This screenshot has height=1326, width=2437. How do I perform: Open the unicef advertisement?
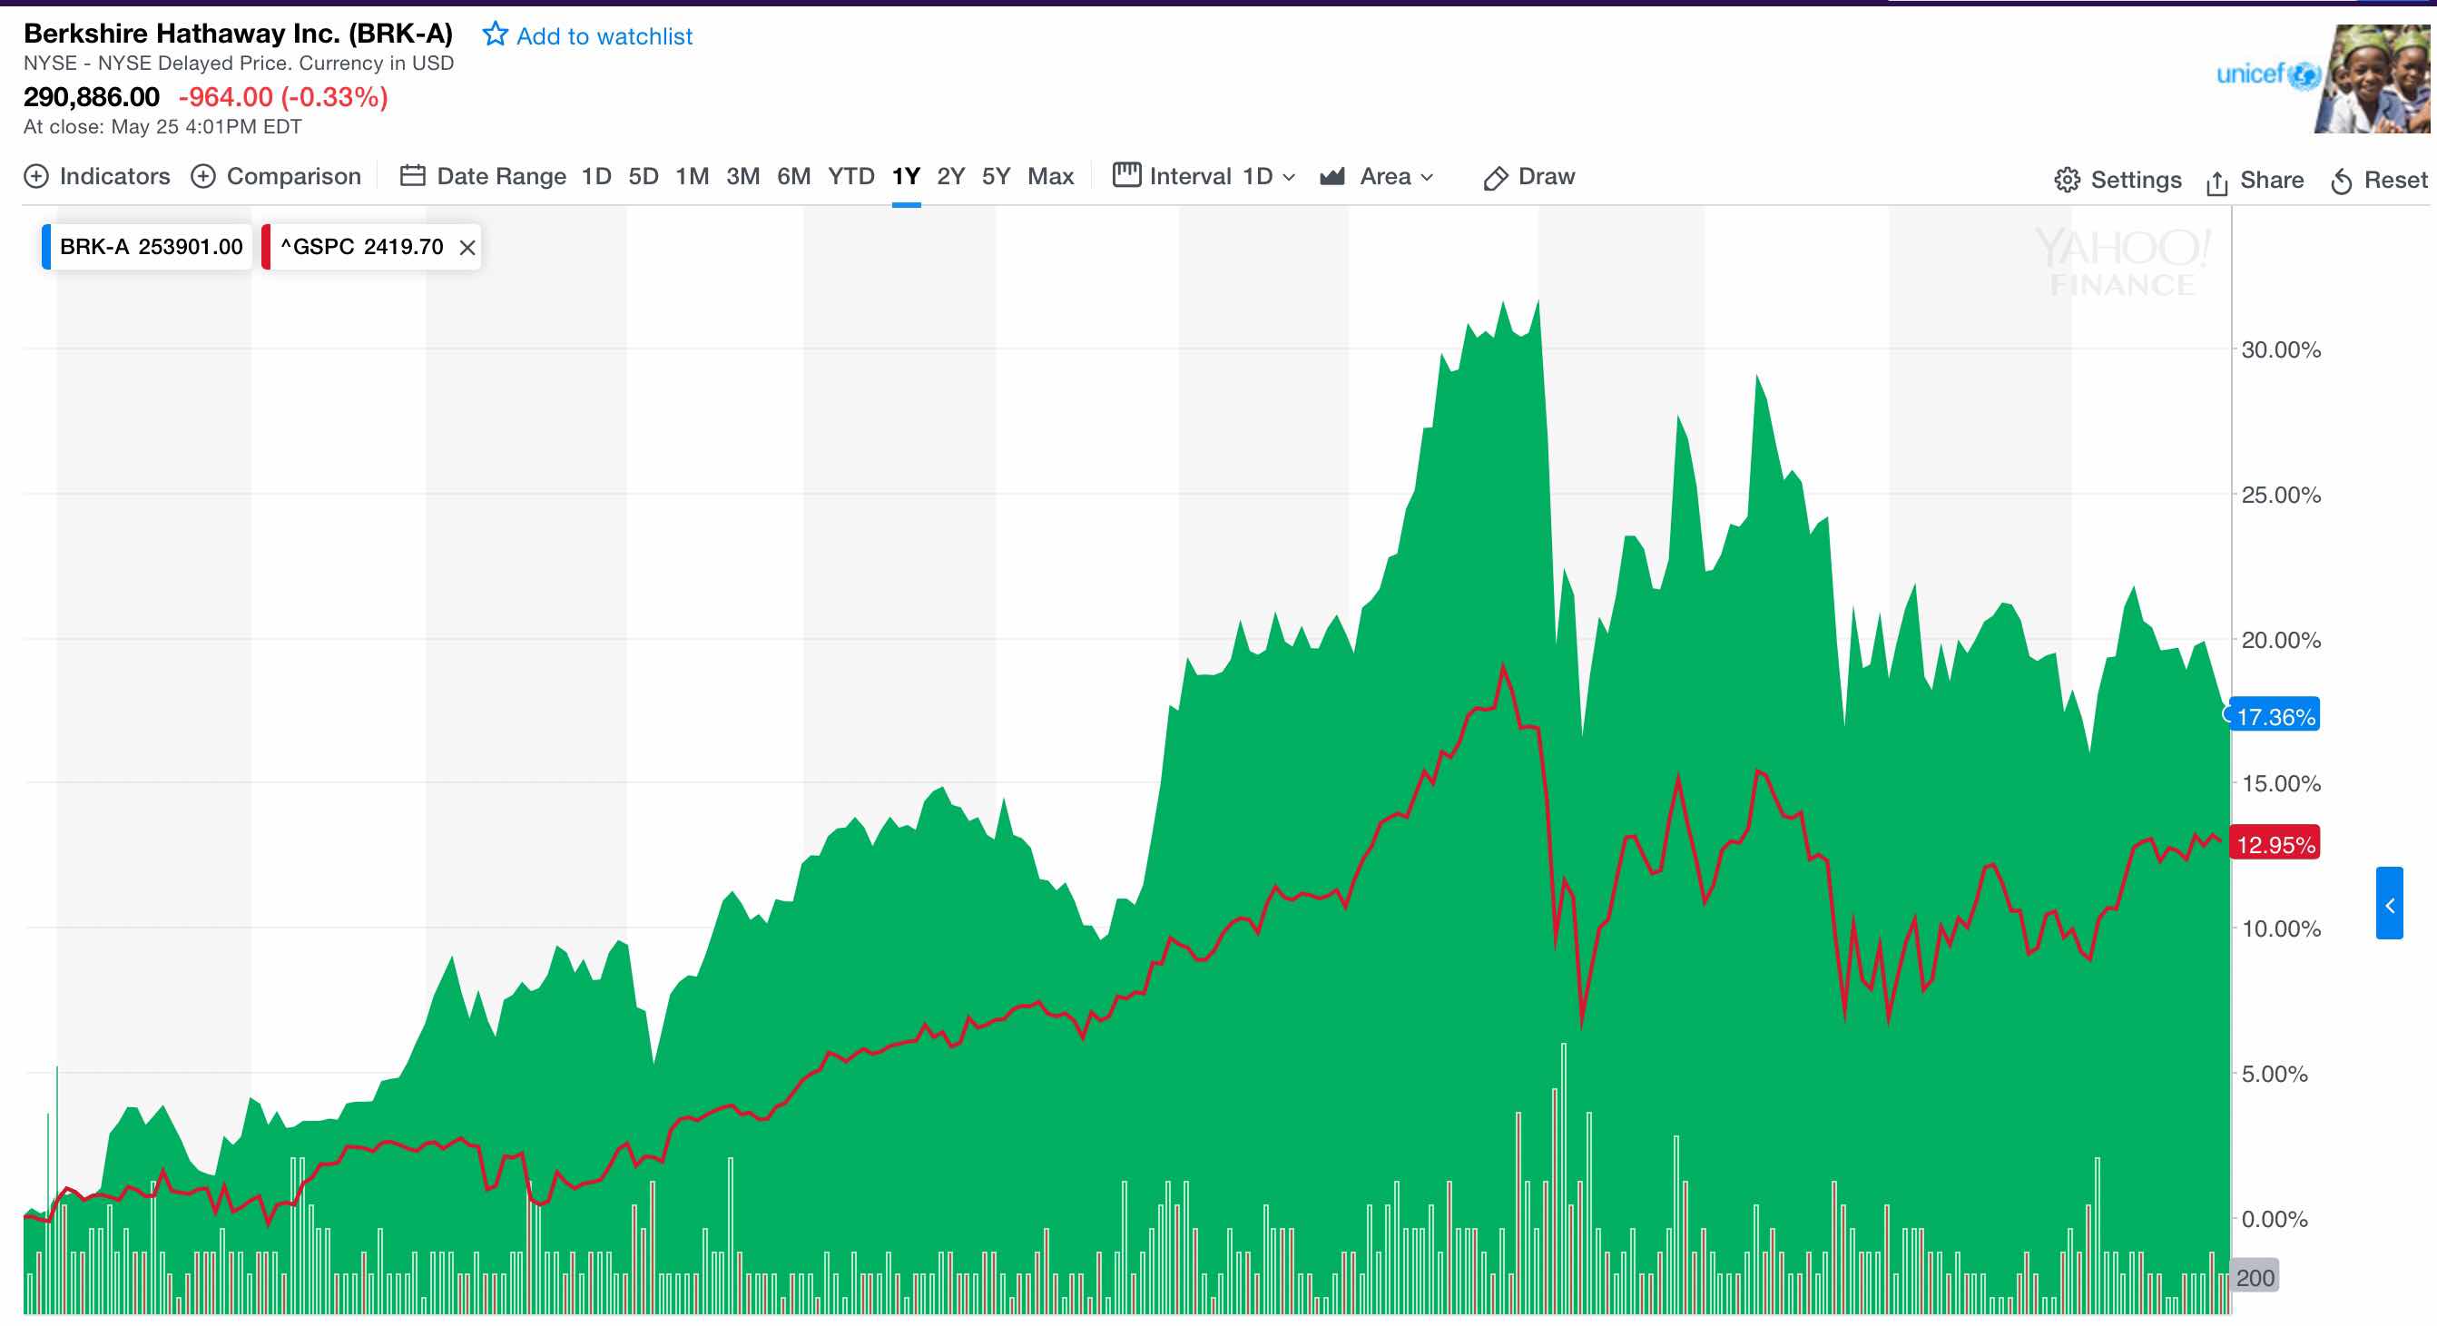click(x=2324, y=78)
